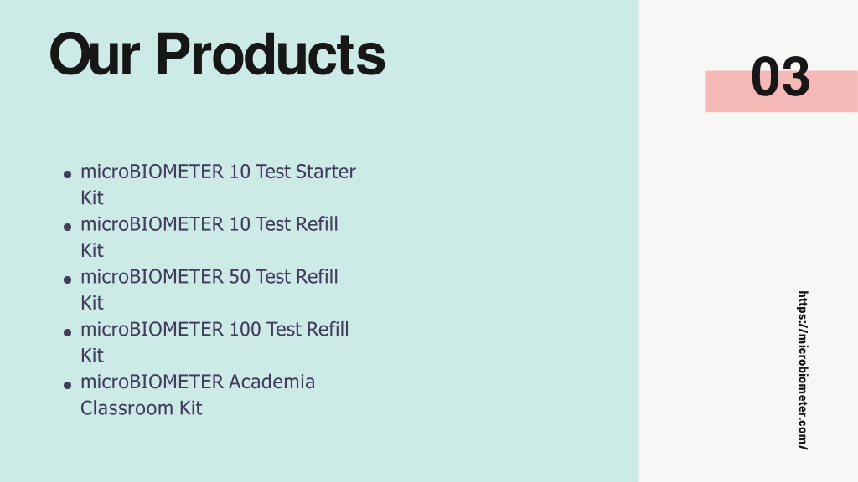Select the slide number 03
This screenshot has width=858, height=482.
[x=780, y=77]
